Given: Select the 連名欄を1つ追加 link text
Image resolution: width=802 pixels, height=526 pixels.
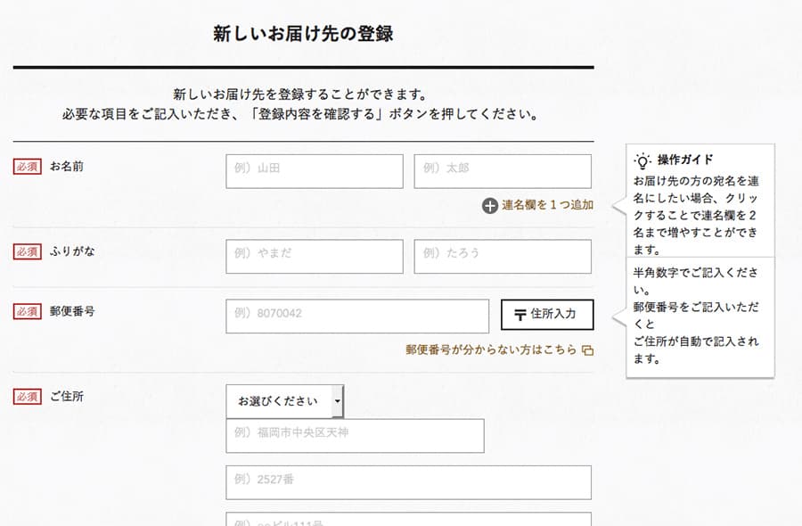Looking at the screenshot, I should click(547, 206).
